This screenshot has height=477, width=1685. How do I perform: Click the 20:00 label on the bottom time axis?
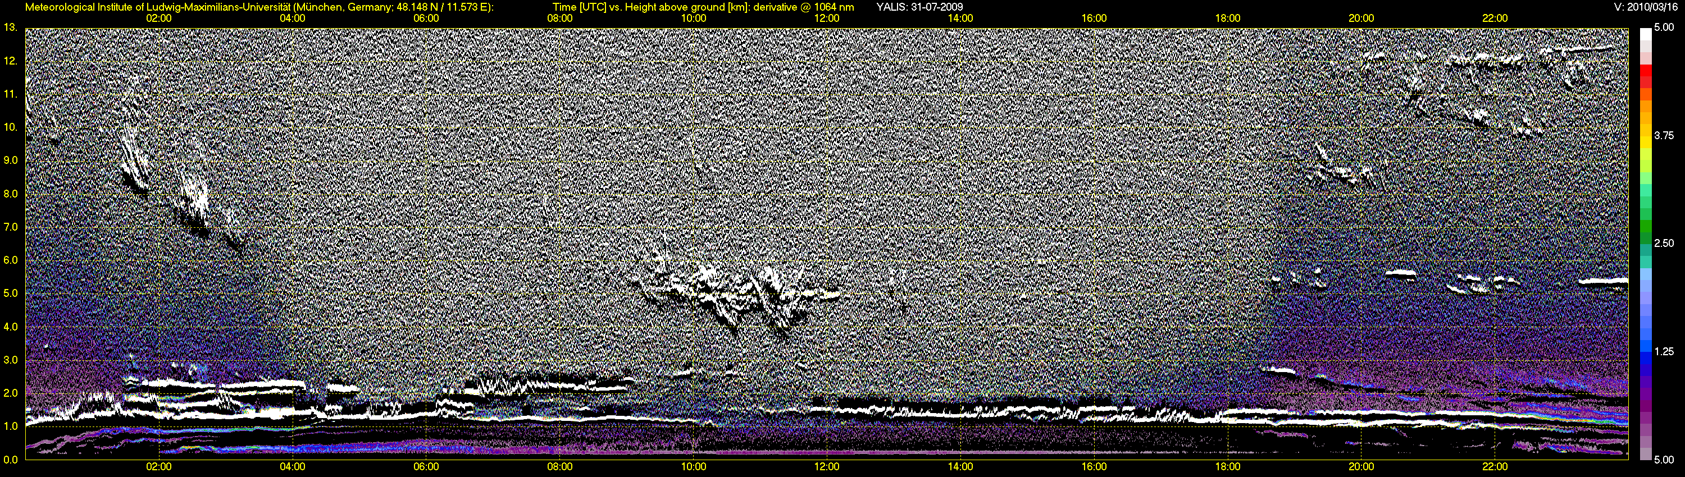(1361, 466)
